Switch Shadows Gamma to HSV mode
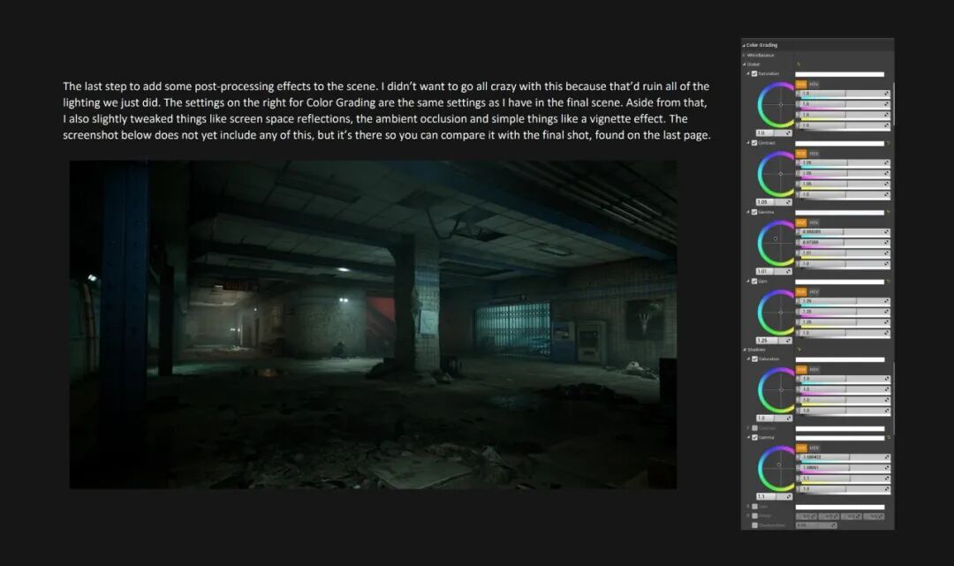 (814, 448)
